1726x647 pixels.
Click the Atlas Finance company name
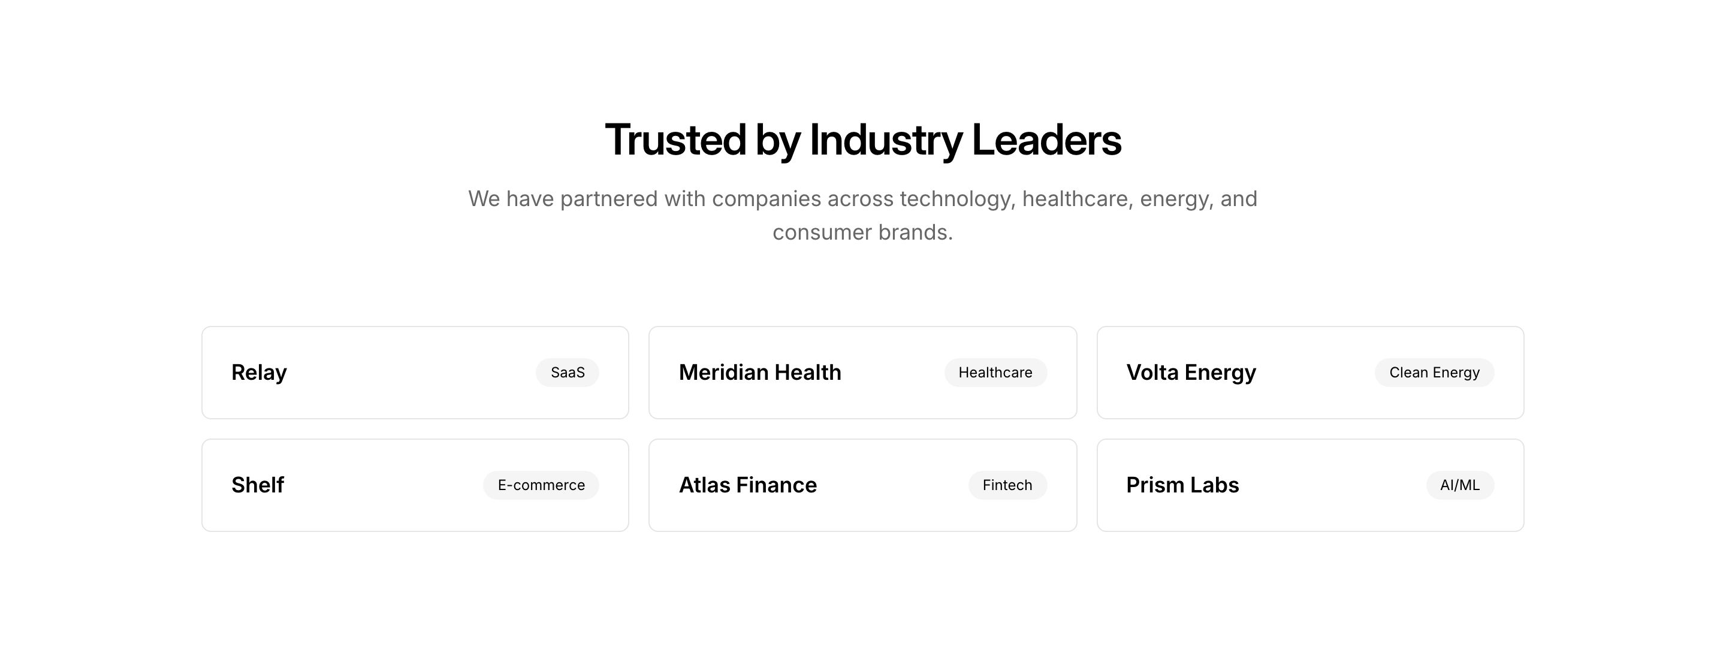pos(747,485)
